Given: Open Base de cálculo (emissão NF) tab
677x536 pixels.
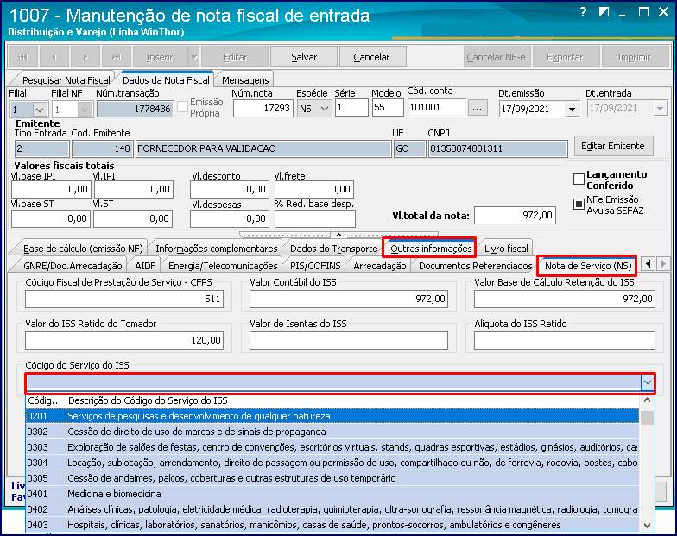Looking at the screenshot, I should pyautogui.click(x=83, y=249).
